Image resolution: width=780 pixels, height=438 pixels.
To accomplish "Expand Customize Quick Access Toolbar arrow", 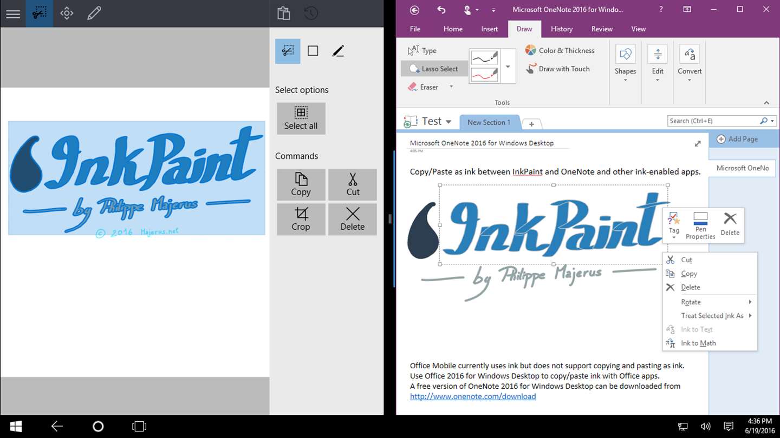I will pos(493,10).
